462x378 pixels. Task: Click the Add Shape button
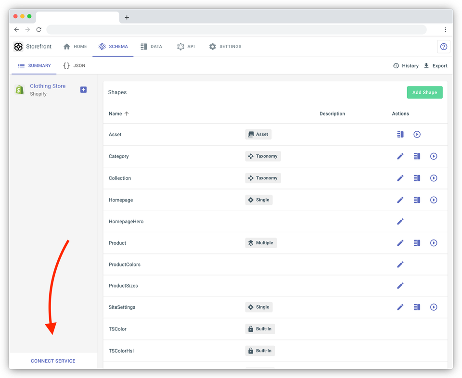(x=424, y=92)
